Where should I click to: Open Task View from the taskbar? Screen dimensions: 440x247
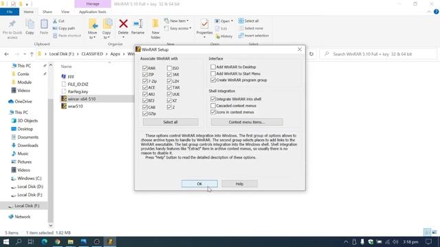(31, 242)
